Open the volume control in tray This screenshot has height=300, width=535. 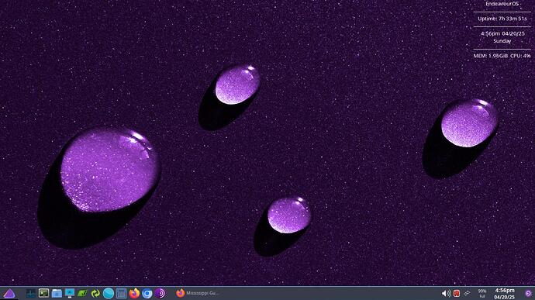pyautogui.click(x=446, y=293)
